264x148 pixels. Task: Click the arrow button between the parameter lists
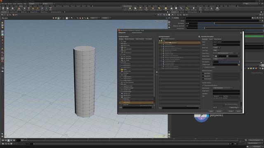[157, 72]
